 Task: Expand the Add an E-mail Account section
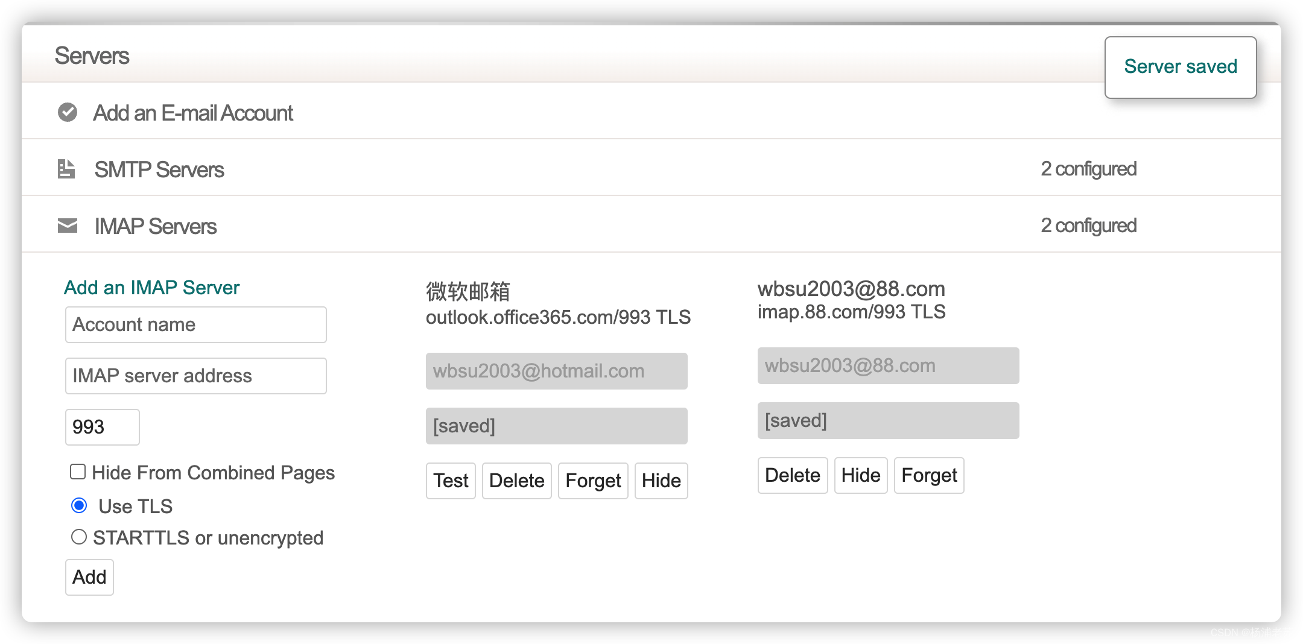point(193,113)
